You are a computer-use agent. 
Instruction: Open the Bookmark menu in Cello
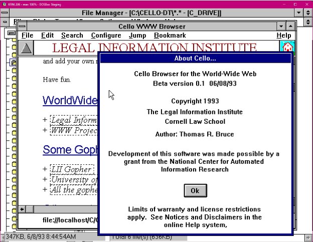(170, 35)
